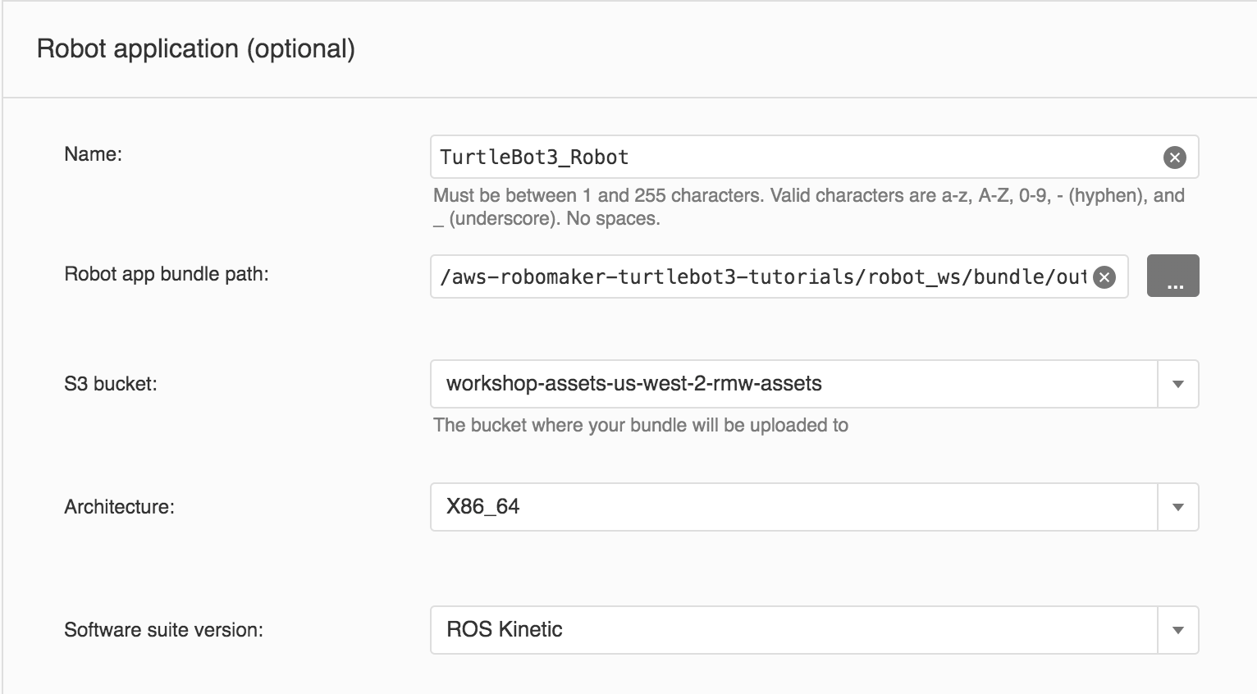Click the 'Name:' field label
The image size is (1257, 694).
pos(93,154)
